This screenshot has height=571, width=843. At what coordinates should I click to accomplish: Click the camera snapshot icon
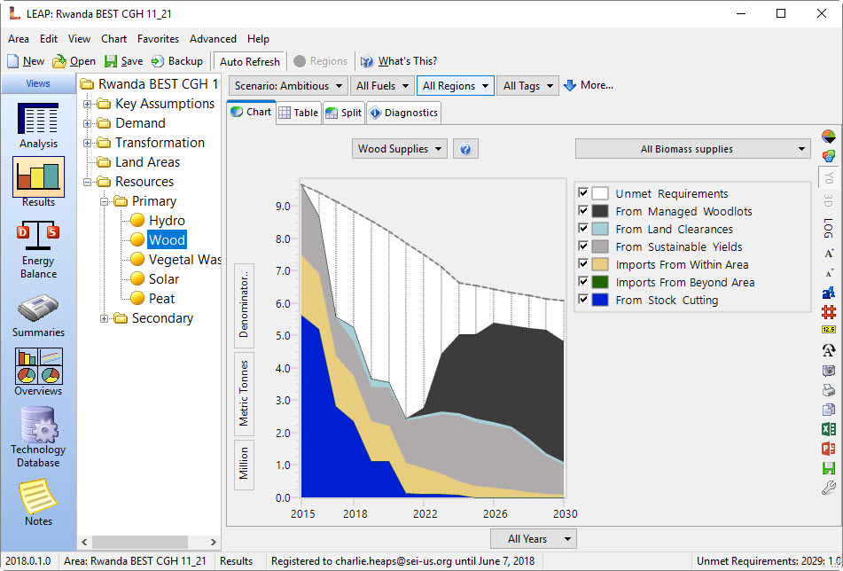tap(829, 371)
